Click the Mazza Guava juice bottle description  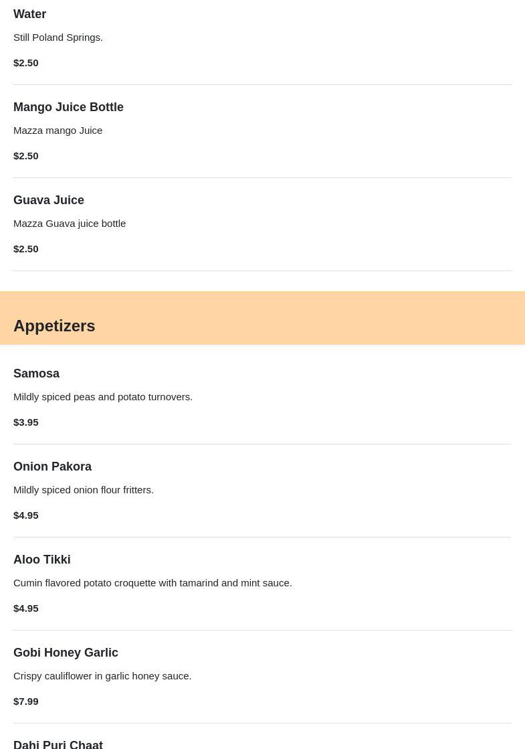70,224
